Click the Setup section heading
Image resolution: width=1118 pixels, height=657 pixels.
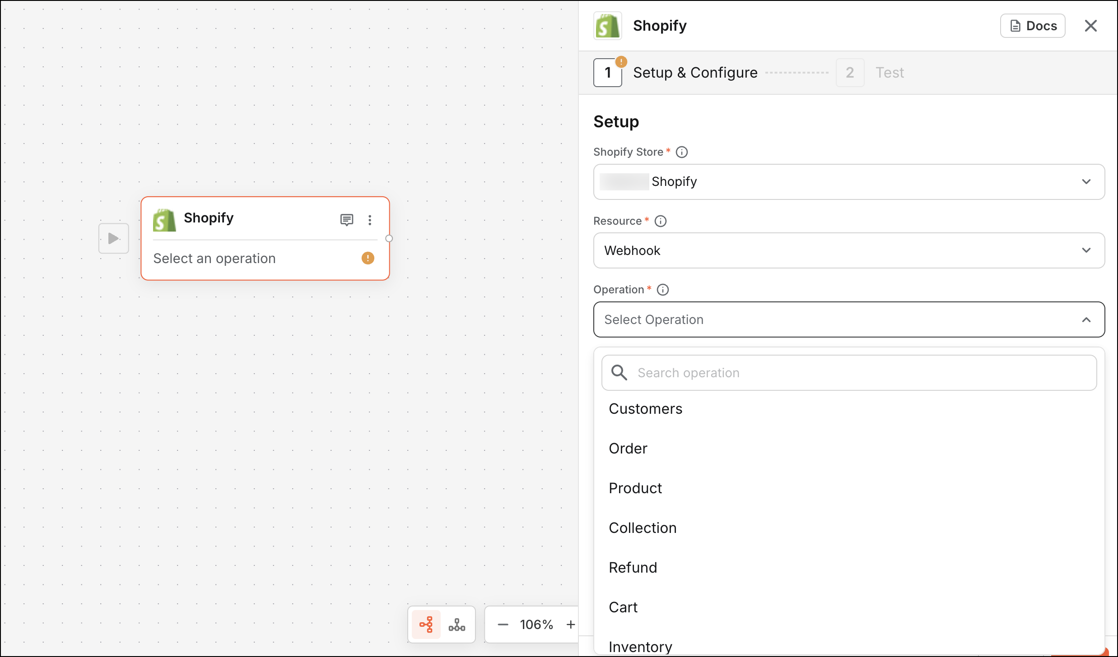pyautogui.click(x=616, y=122)
